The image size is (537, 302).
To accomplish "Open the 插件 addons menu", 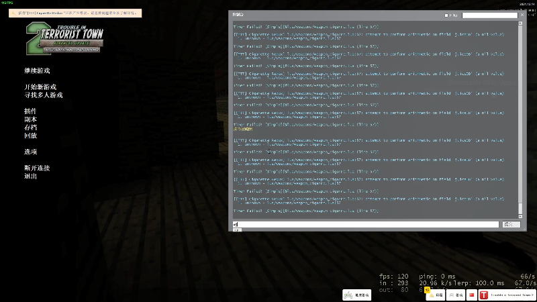I will 30,111.
